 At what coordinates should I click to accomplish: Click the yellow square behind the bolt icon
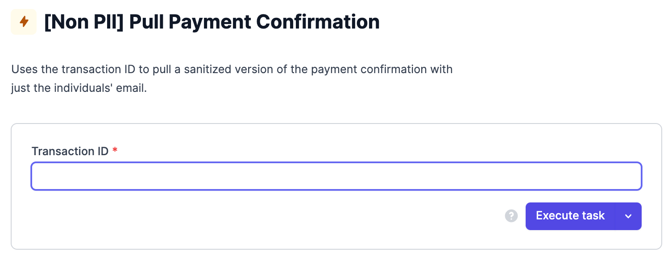(x=24, y=22)
